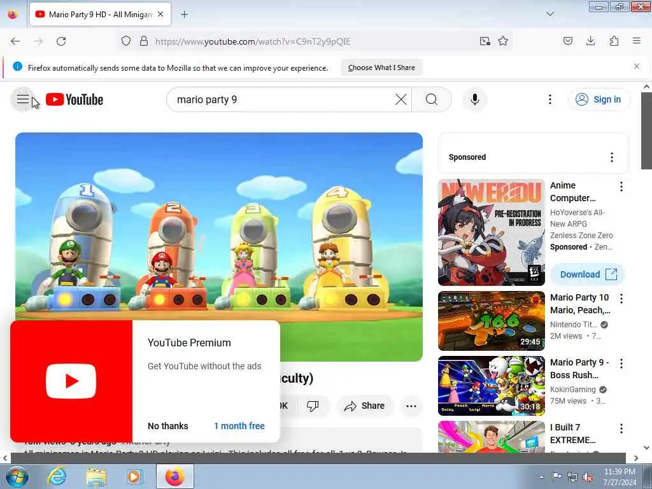Open Mario Party 10 Mario, Peach title
Image resolution: width=652 pixels, height=489 pixels.
[x=580, y=304]
